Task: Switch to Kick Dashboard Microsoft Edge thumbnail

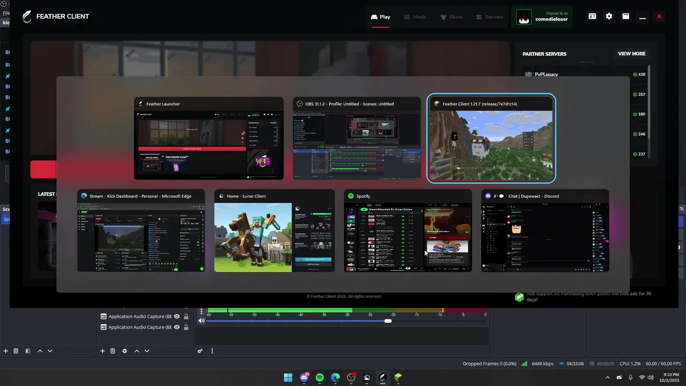Action: coord(141,231)
